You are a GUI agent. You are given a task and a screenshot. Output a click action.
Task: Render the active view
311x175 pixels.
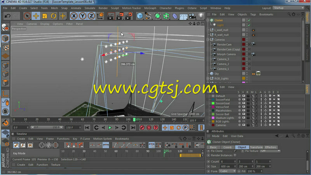[x=111, y=16]
